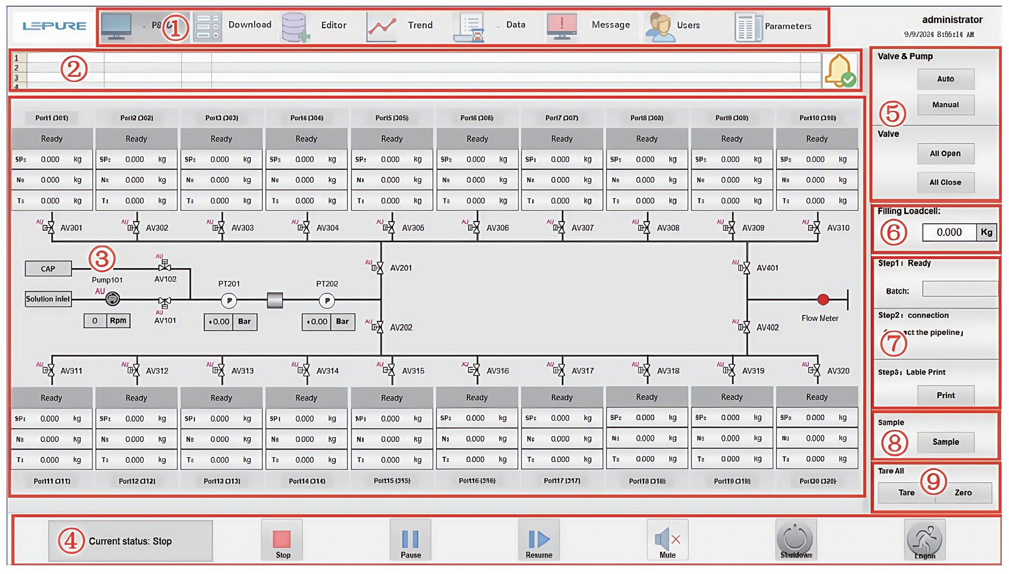Click the Resume play icon
Screen dimensions: 1009x574
point(539,539)
